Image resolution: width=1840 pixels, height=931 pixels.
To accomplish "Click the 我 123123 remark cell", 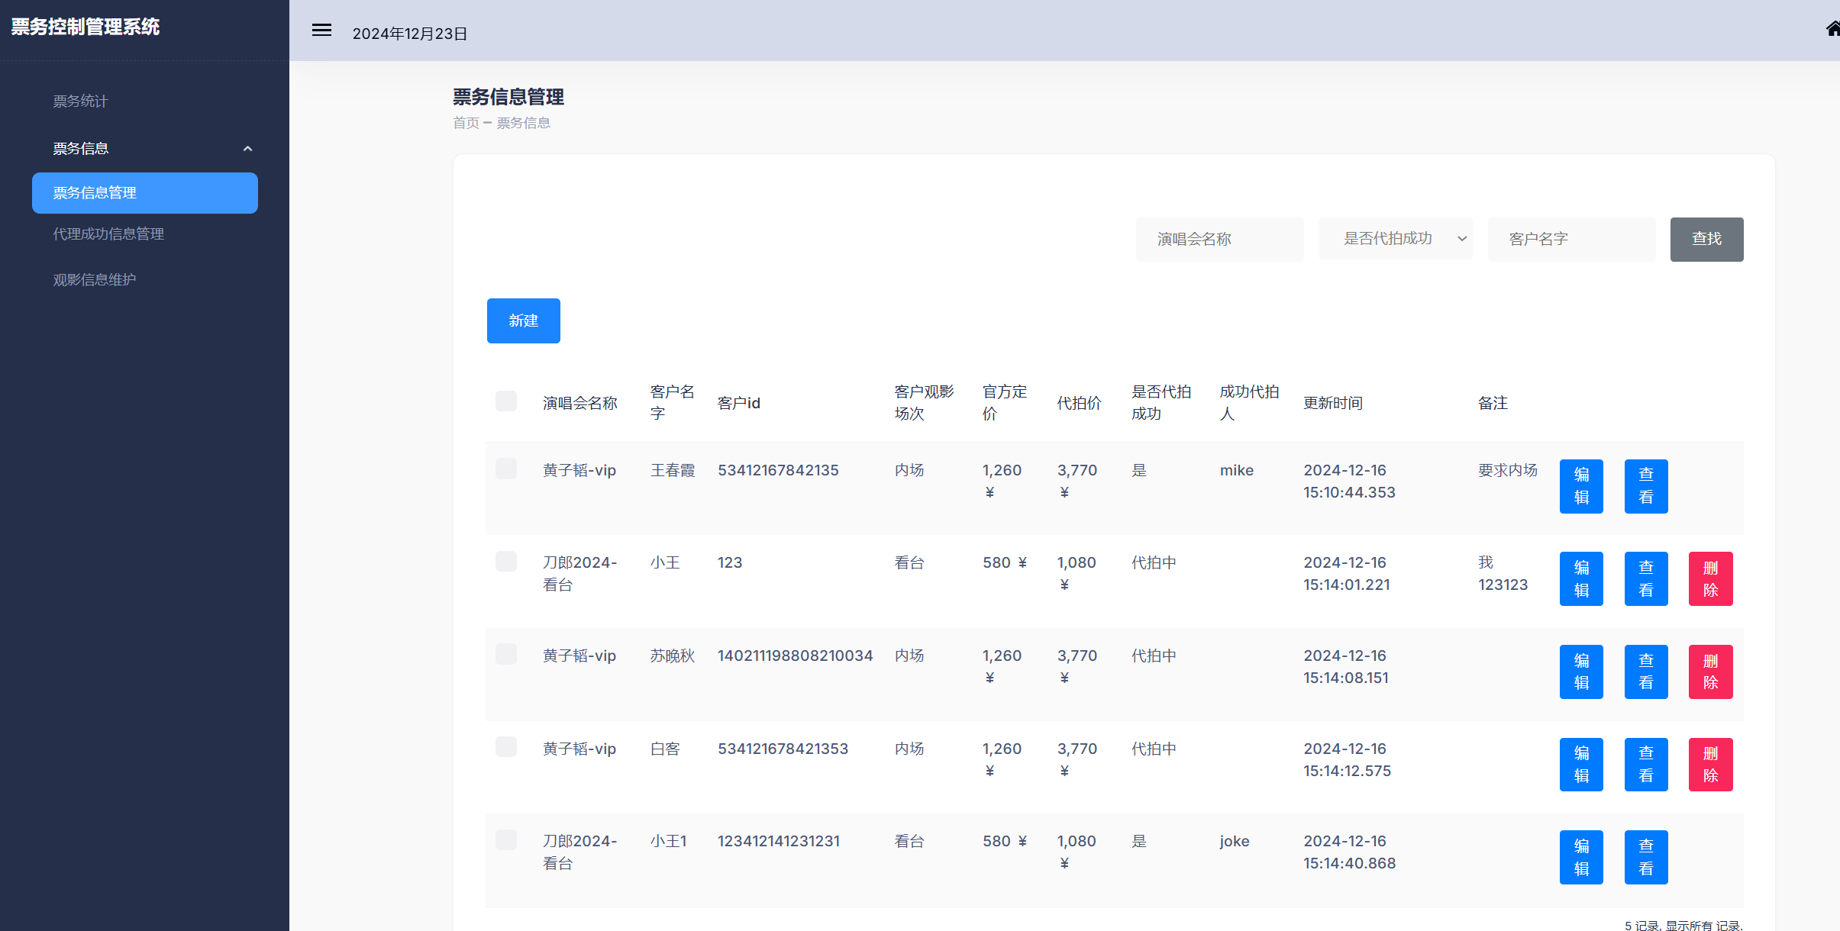I will pos(1503,574).
